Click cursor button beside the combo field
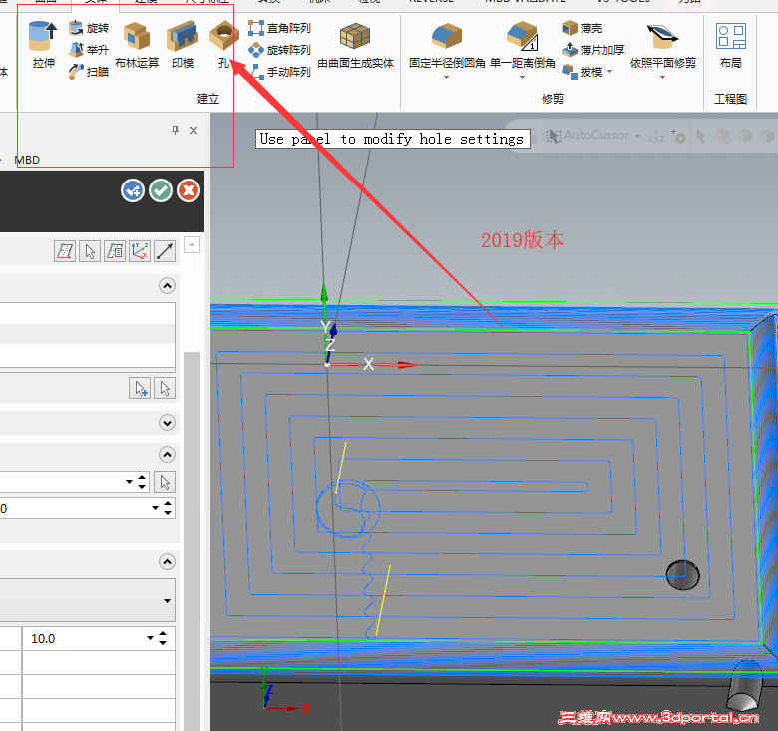The width and height of the screenshot is (778, 731). (x=165, y=482)
